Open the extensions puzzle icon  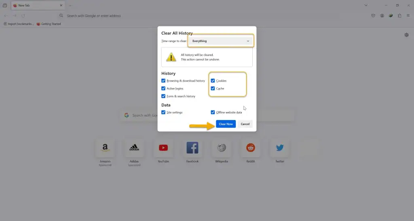click(399, 16)
